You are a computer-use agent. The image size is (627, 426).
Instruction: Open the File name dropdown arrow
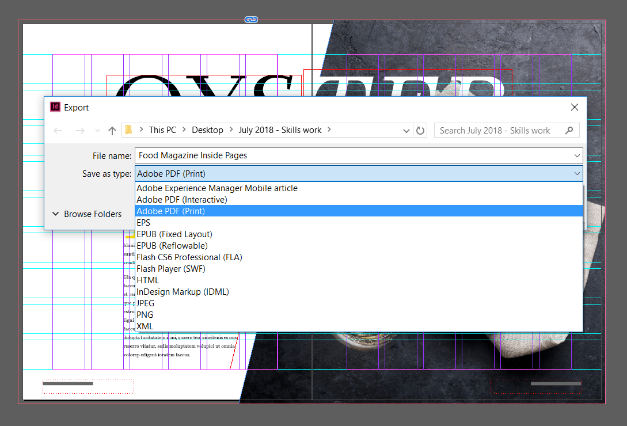pyautogui.click(x=577, y=155)
